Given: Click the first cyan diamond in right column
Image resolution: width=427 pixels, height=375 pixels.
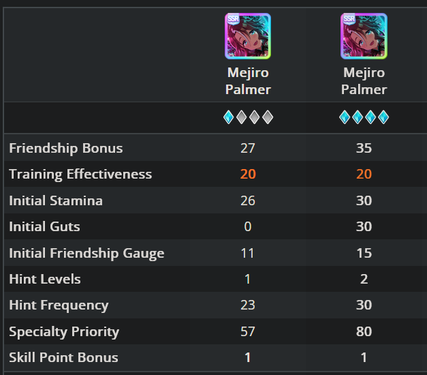Looking at the screenshot, I should tap(345, 117).
